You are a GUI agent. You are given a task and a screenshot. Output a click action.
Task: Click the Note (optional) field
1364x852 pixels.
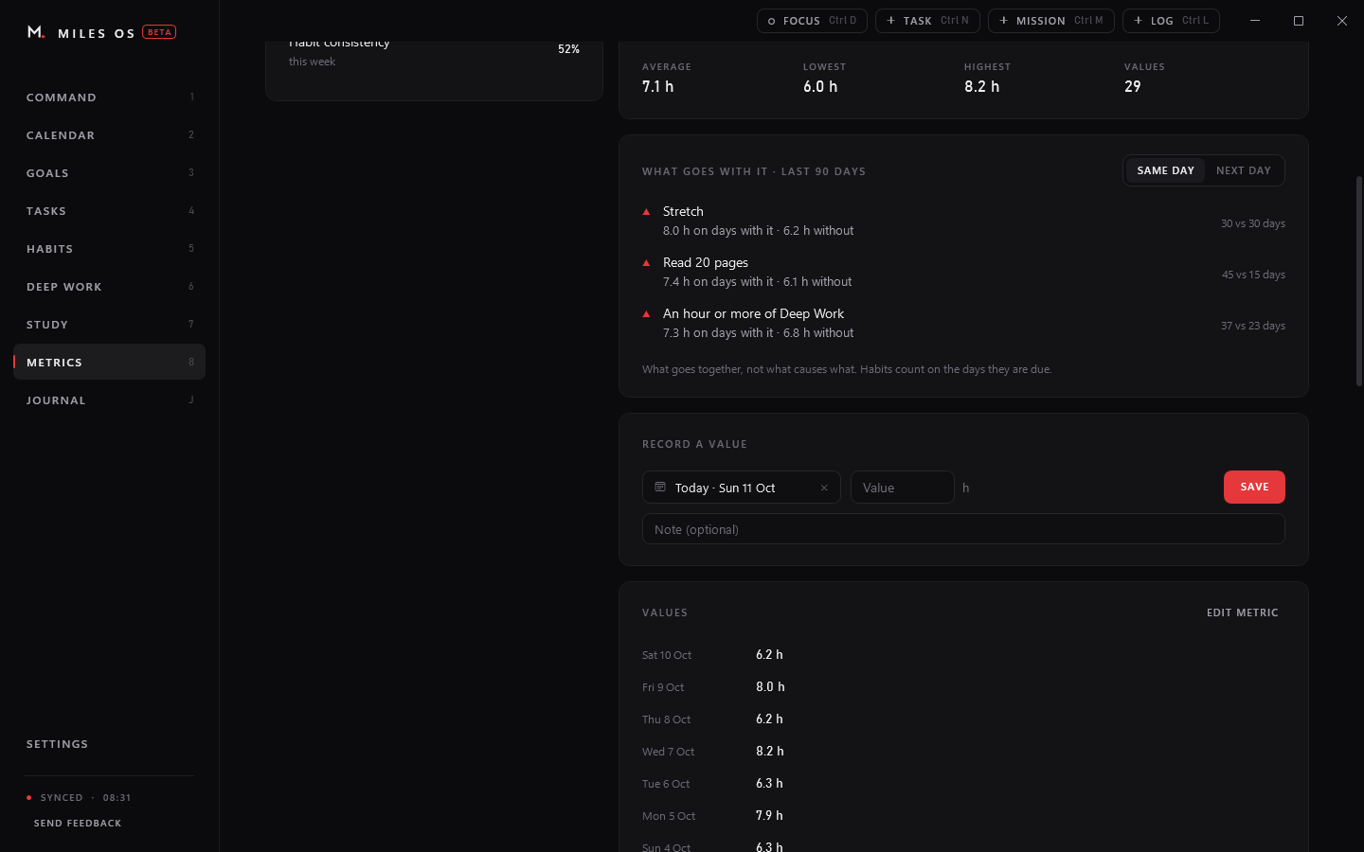[x=963, y=529]
